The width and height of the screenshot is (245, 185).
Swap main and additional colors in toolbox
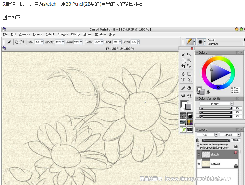(182, 109)
